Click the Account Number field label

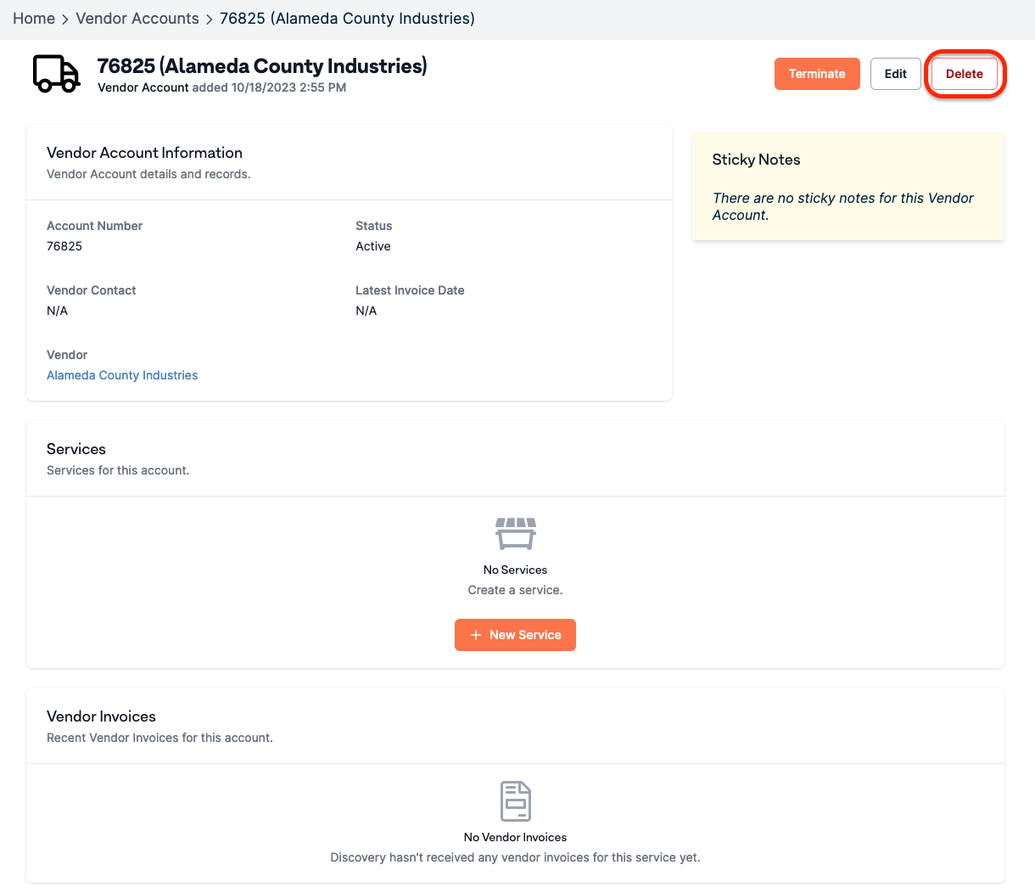94,226
